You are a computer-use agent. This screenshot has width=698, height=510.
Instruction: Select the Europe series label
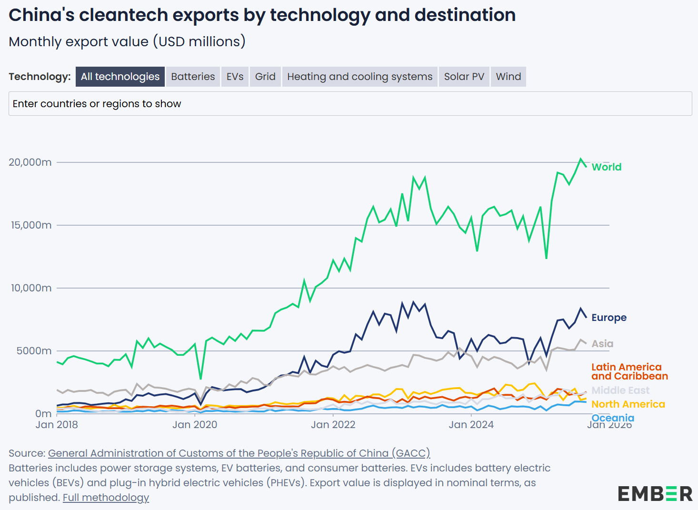click(x=608, y=318)
